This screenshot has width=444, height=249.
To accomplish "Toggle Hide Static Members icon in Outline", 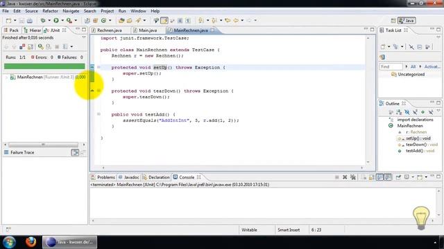I will click(415, 112).
